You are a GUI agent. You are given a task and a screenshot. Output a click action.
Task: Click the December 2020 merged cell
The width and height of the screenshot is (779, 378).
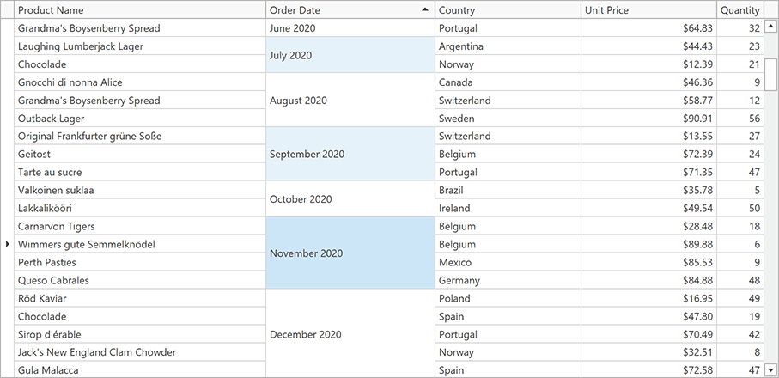350,334
